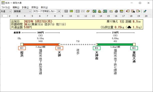Image resolution: width=153 pixels, height=92 pixels.
Task: Click the next-train clock icon with green arrow
Action: (138, 11)
